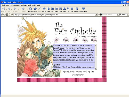Image resolution: width=129 pixels, height=97 pixels.
Task: Open Find magnifier tool
Action: [x=68, y=10]
